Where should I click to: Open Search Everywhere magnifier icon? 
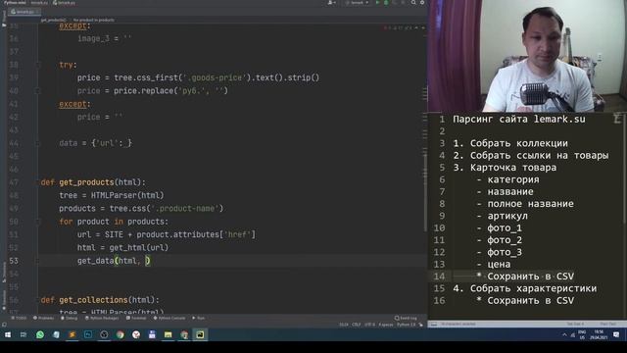click(413, 3)
